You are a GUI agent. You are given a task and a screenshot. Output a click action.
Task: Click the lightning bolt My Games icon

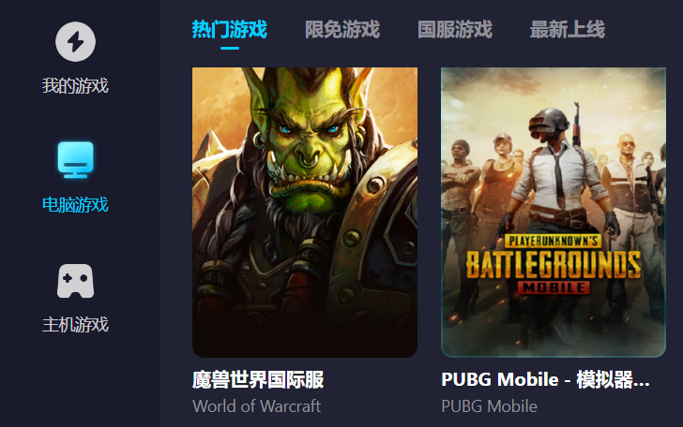coord(75,42)
